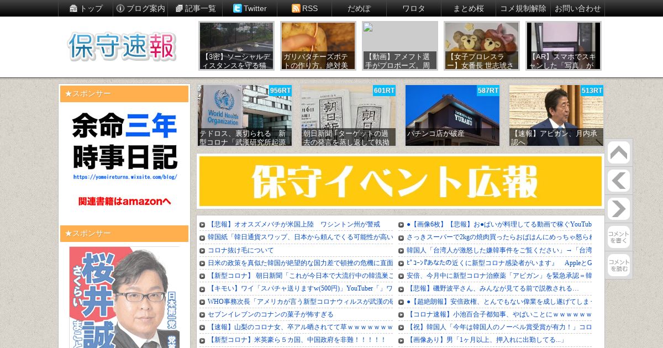Open link オオスズメバチが米国上陸
Image resolution: width=663 pixels, height=348 pixels.
293,224
